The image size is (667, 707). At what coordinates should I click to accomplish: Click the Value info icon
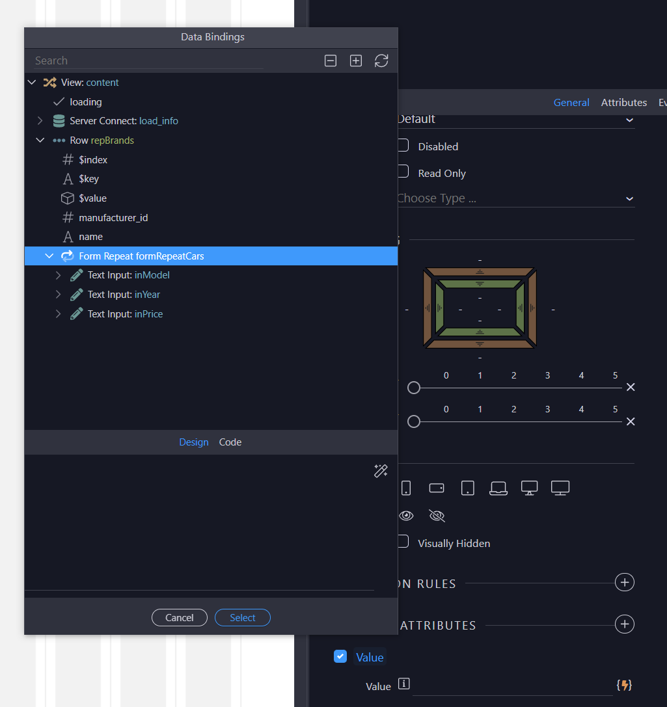tap(404, 684)
